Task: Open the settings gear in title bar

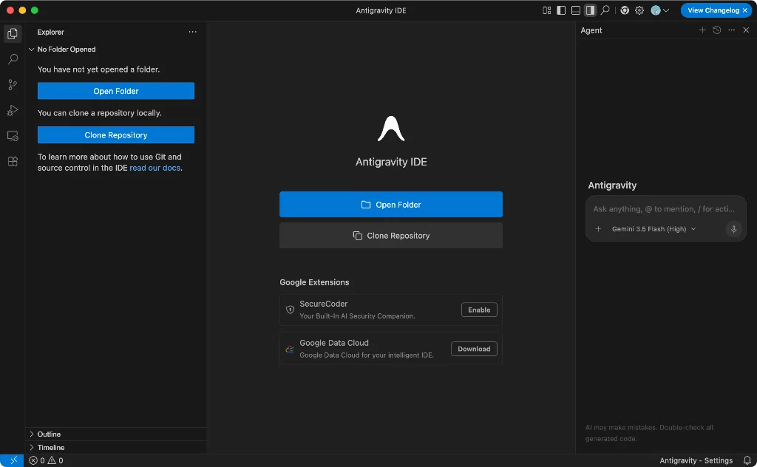Action: click(639, 10)
